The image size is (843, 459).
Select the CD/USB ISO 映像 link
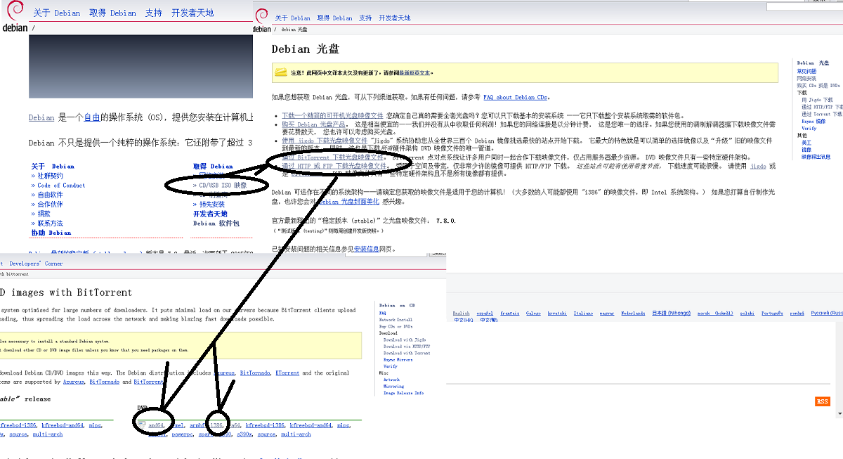tap(218, 184)
